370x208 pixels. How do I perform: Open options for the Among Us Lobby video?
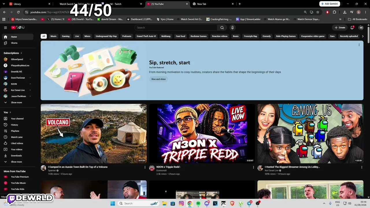coord(362,167)
